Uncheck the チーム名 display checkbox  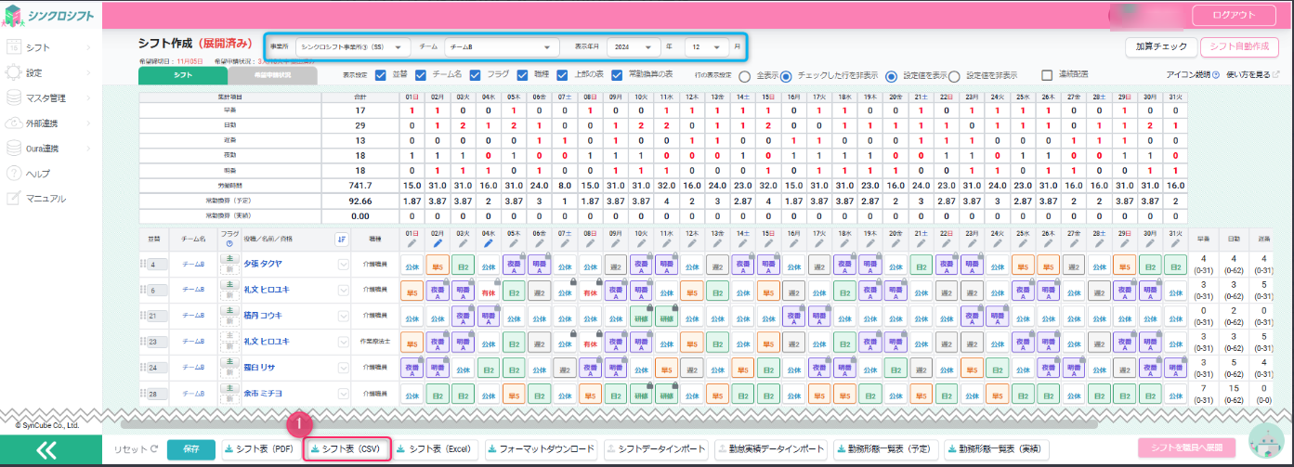[x=422, y=75]
